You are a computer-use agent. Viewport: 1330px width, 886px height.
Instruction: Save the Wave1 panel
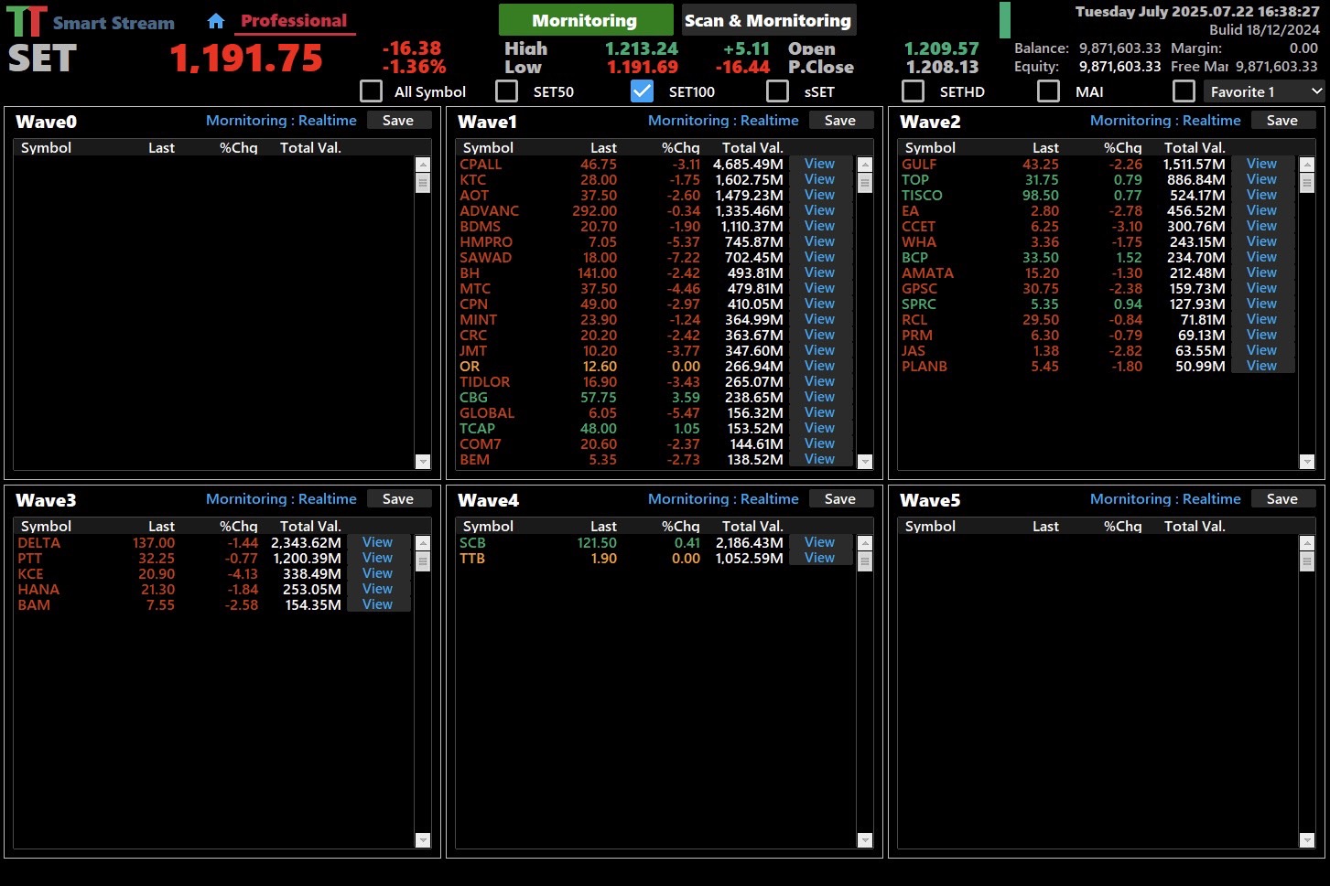point(840,121)
